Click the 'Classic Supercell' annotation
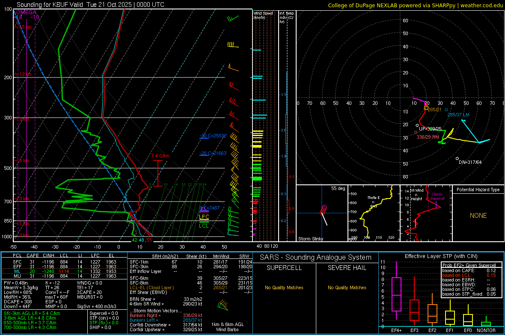Viewport: 505px width, 335px height. pyautogui.click(x=437, y=196)
